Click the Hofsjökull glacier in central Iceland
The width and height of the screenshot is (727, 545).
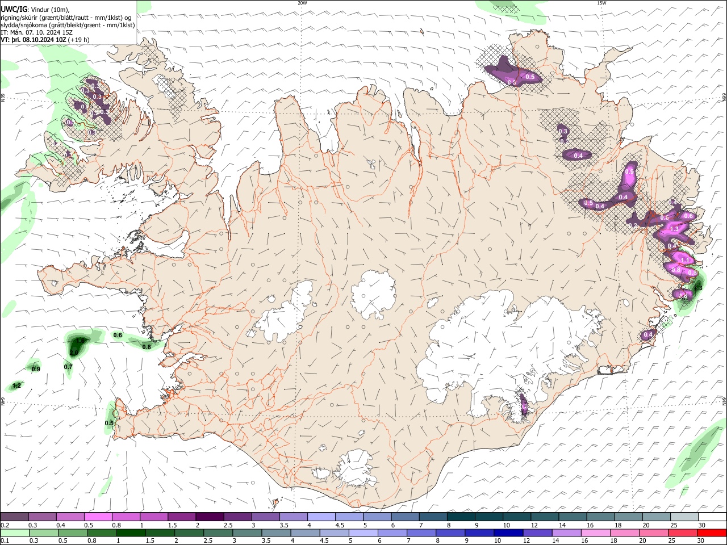[x=373, y=294]
